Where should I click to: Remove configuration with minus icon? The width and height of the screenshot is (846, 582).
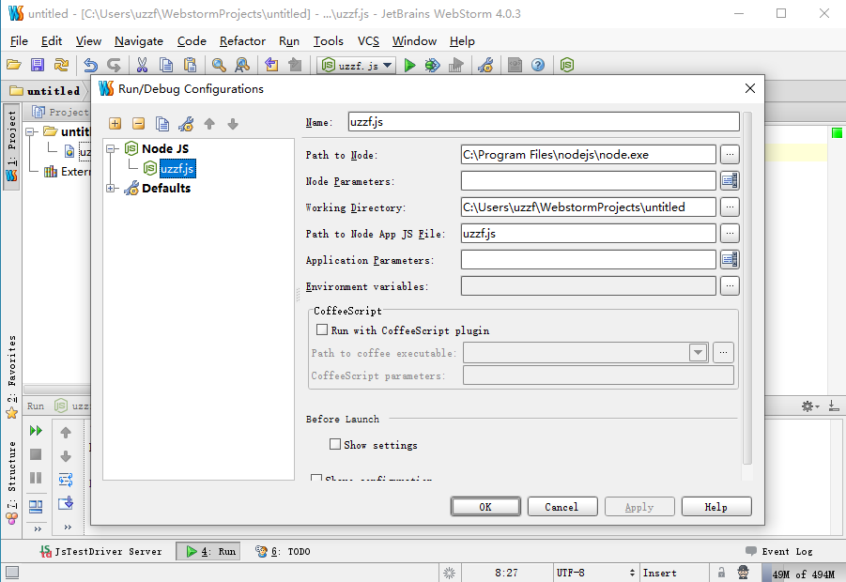click(139, 124)
